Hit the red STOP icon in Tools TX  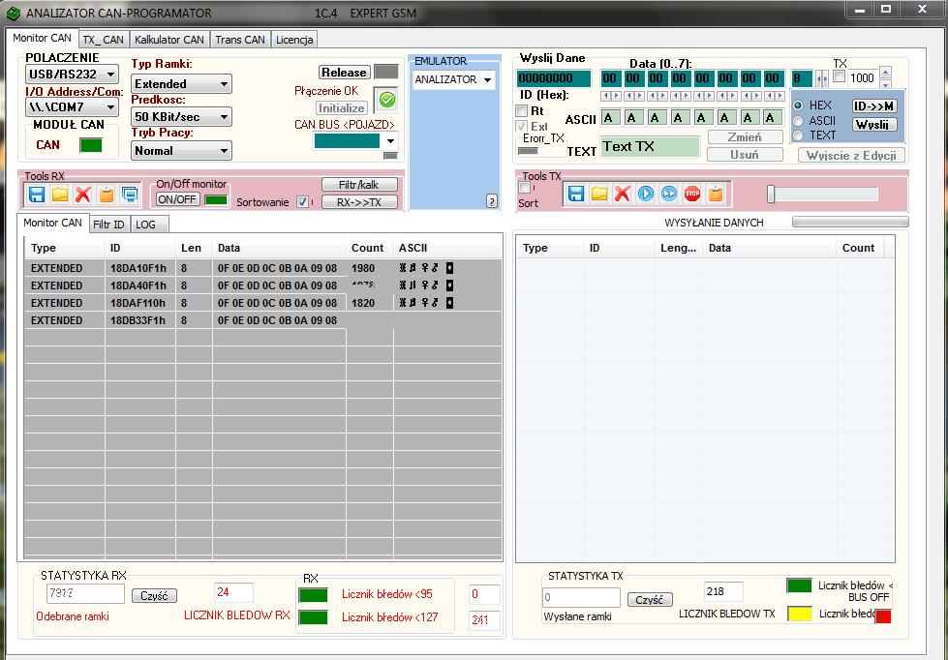(692, 194)
